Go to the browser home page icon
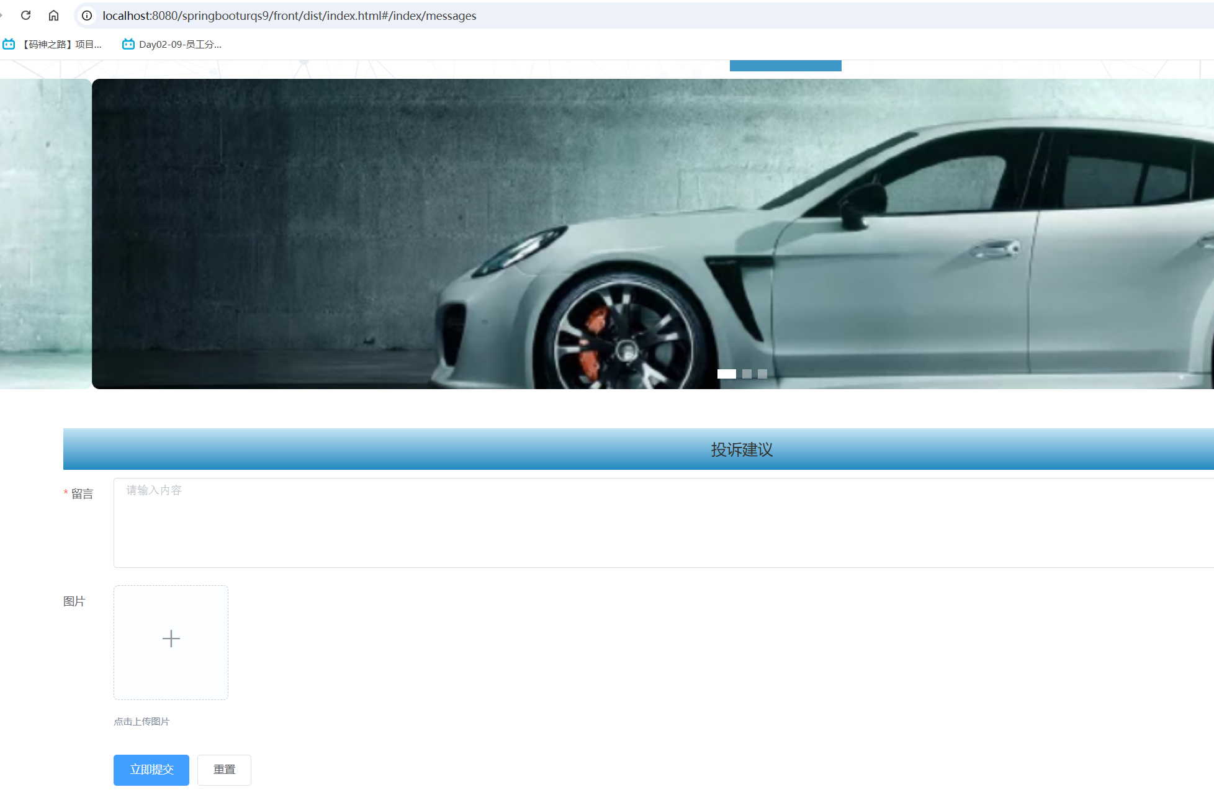This screenshot has height=800, width=1214. tap(54, 16)
